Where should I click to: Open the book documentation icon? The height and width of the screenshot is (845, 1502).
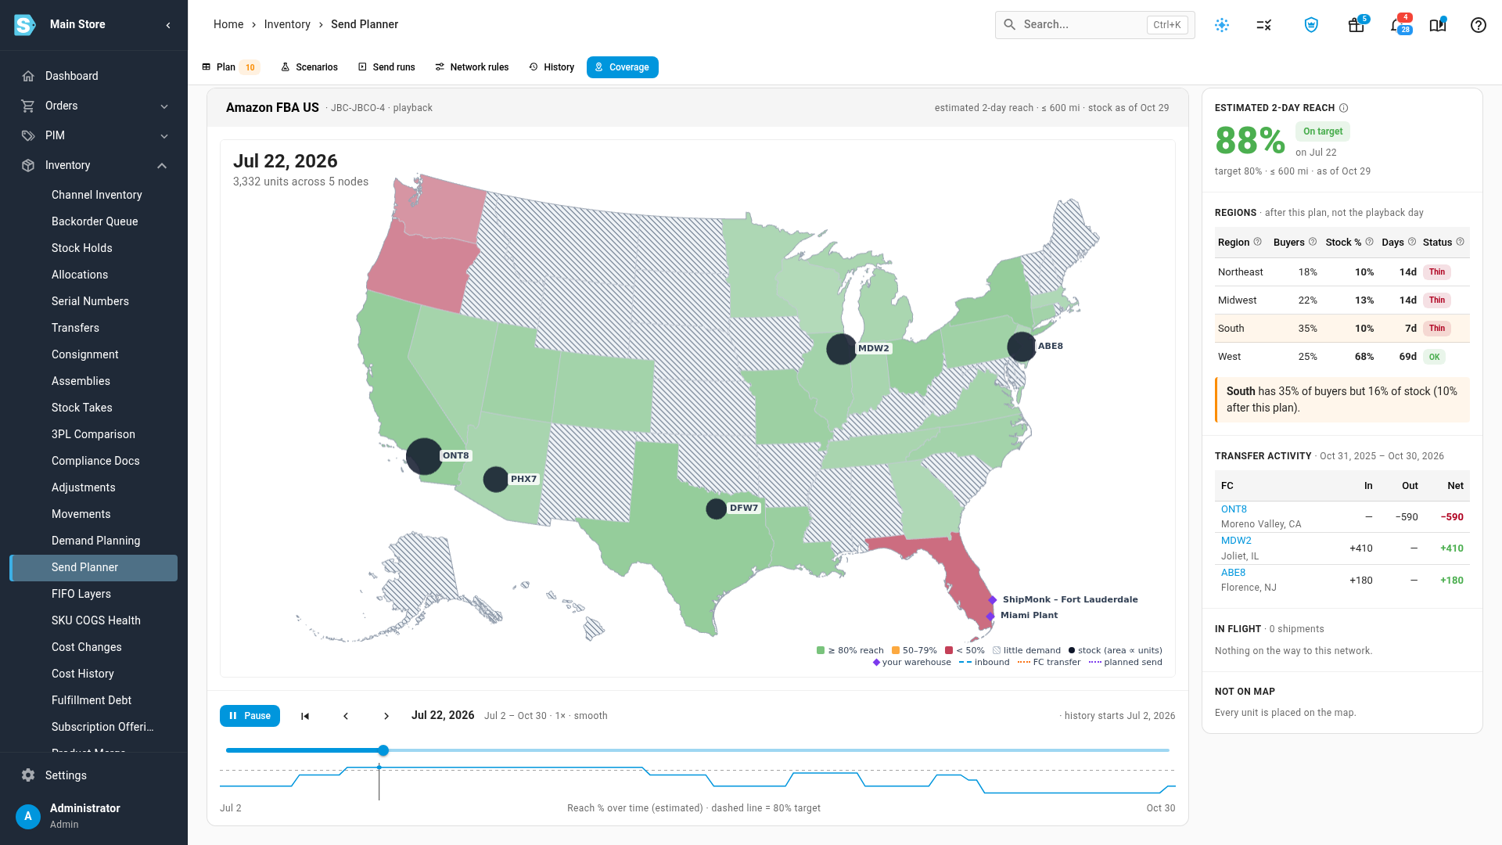click(1438, 25)
